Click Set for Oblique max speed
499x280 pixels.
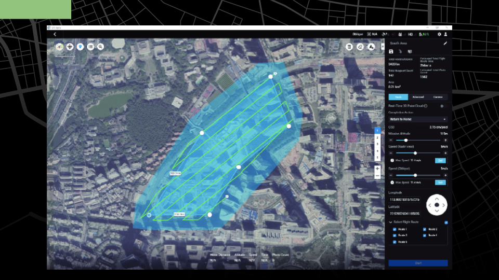440,183
